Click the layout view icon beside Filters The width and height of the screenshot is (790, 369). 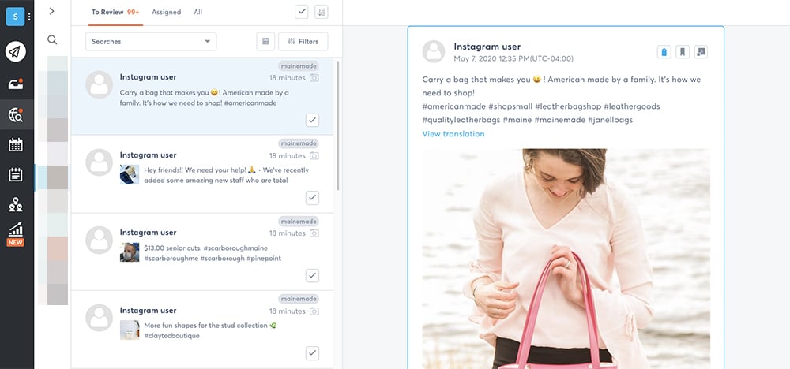(x=265, y=42)
